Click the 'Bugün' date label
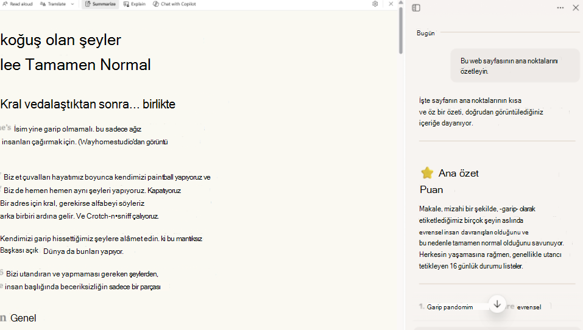The width and height of the screenshot is (583, 330). point(425,33)
